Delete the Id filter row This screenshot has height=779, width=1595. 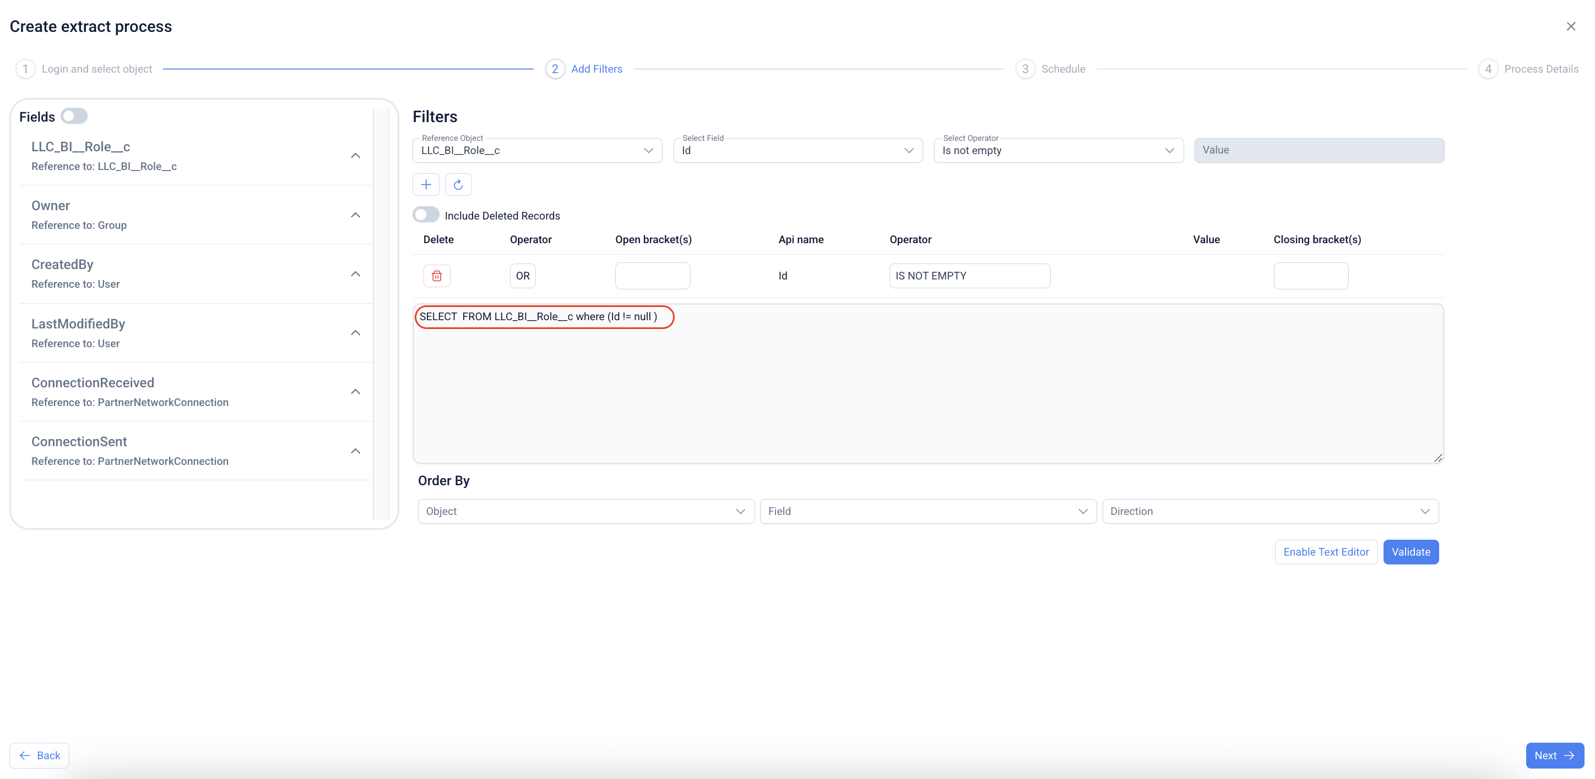coord(437,276)
